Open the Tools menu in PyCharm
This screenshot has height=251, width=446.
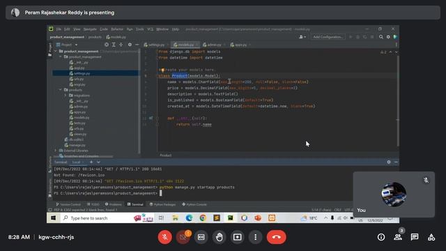[x=139, y=29]
